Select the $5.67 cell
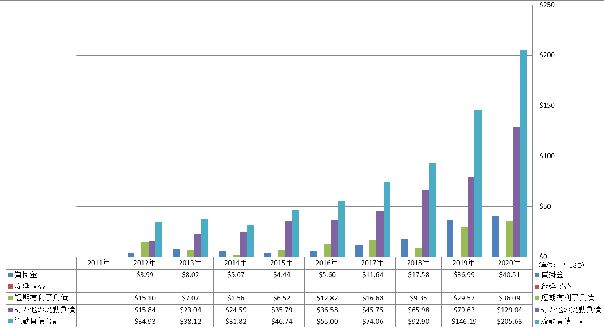The height and width of the screenshot is (328, 604). pyautogui.click(x=236, y=274)
